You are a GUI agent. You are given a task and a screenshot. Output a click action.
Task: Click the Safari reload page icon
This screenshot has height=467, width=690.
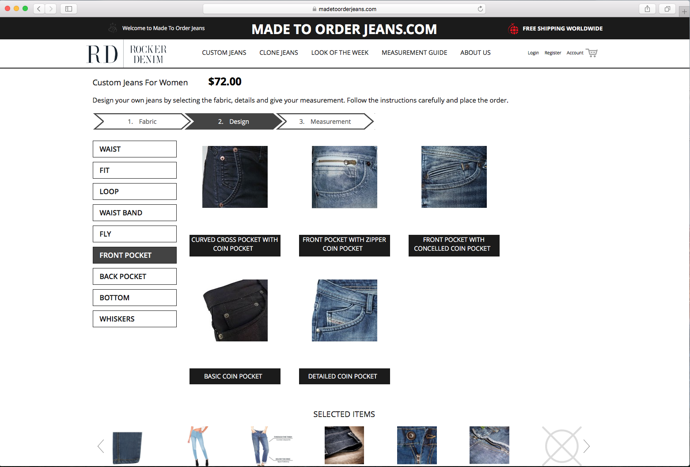click(480, 9)
